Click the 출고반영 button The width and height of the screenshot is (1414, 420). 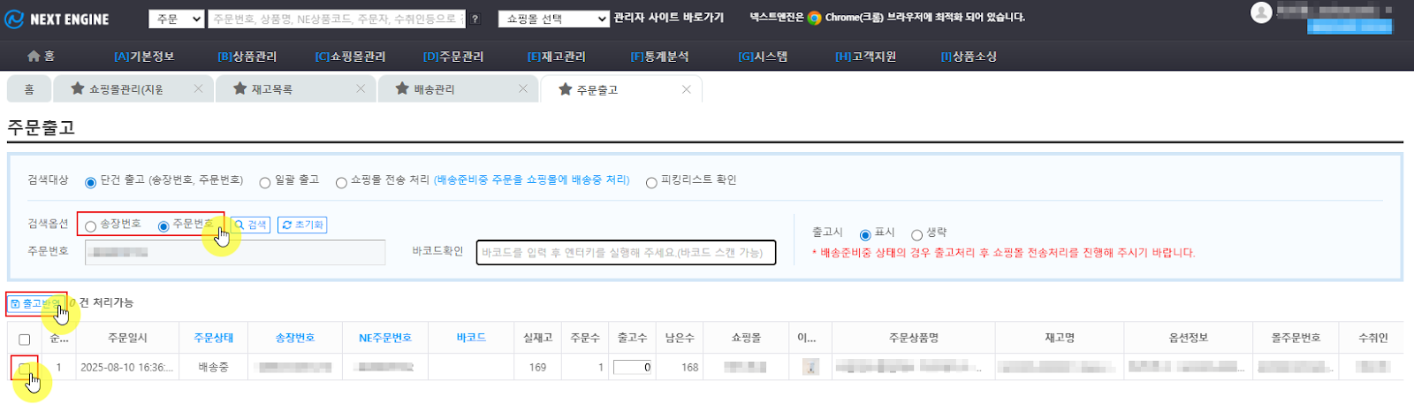[36, 304]
